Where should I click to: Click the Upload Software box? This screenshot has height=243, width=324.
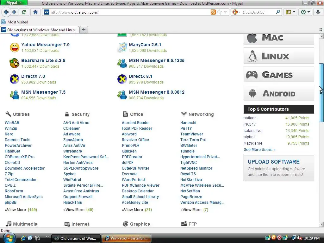coord(279,168)
